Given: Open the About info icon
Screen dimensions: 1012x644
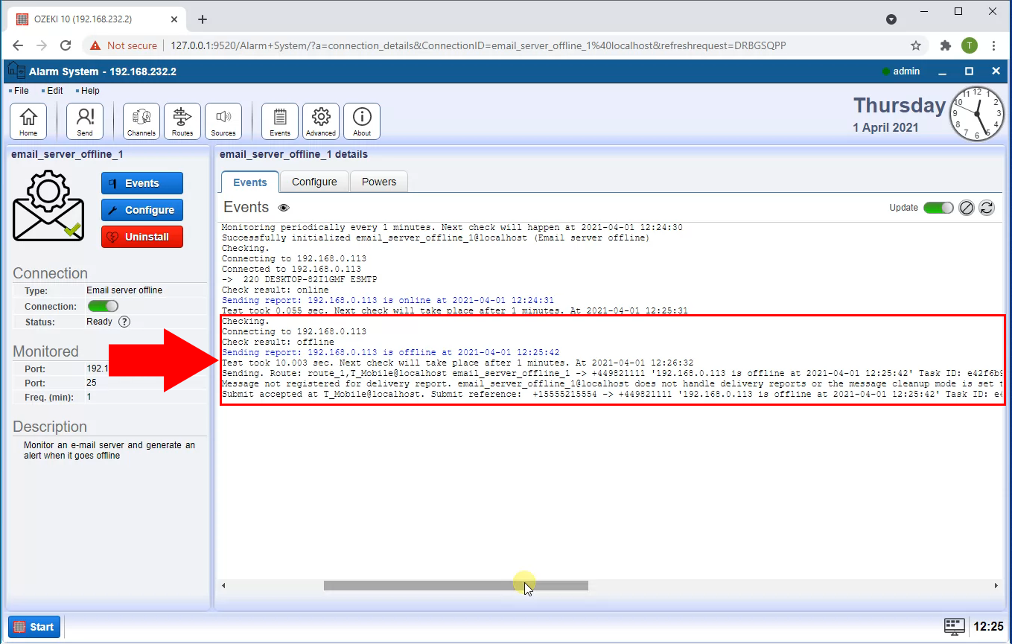Looking at the screenshot, I should click(x=362, y=121).
